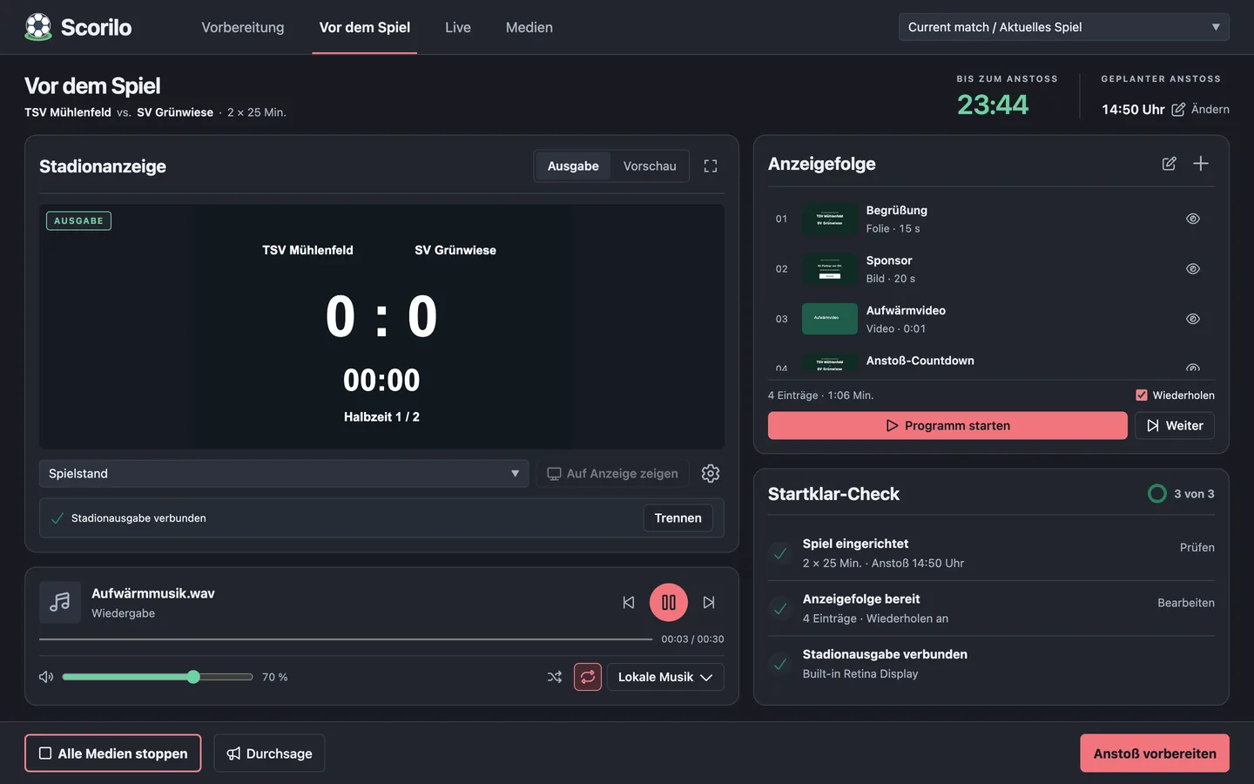This screenshot has height=784, width=1254.
Task: Click Auf Anzeige zeigen button
Action: pos(612,473)
